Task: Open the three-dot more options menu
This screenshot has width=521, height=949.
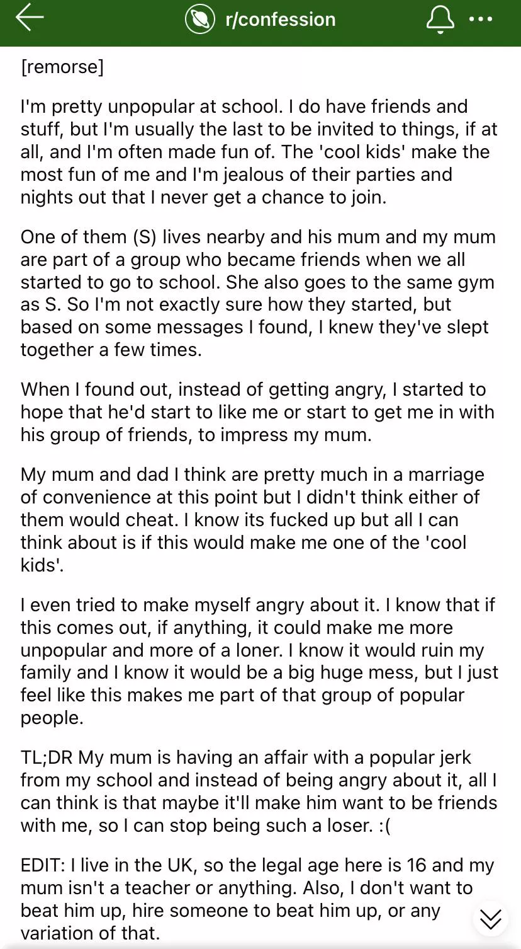Action: (481, 20)
